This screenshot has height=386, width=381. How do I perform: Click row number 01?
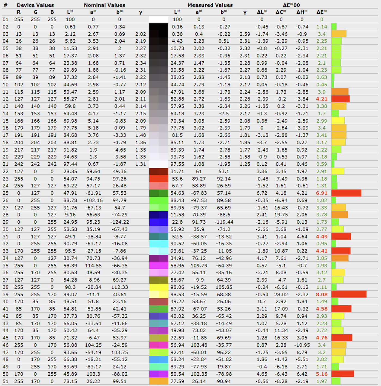[5, 19]
